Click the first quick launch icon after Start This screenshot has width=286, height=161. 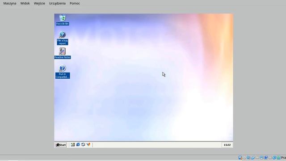point(73,145)
